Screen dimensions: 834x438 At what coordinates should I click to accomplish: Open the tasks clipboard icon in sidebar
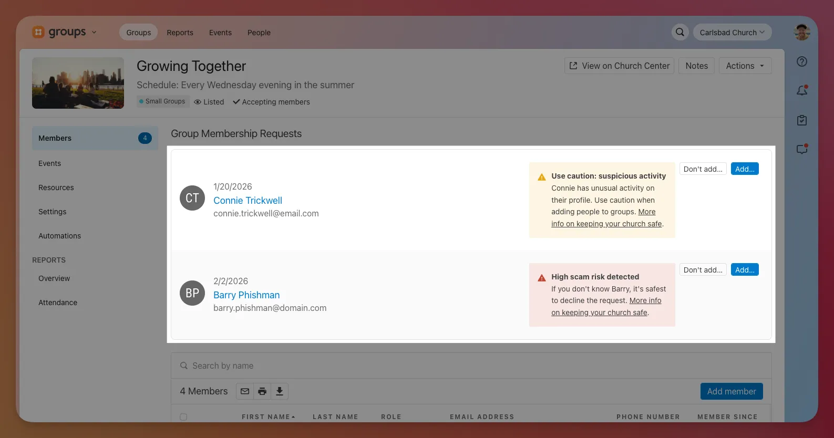coord(801,120)
